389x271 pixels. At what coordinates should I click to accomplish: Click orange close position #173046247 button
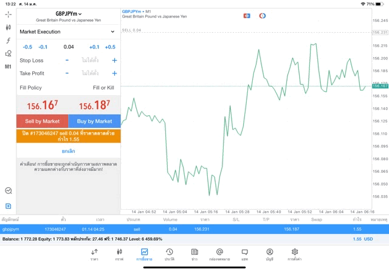69,136
